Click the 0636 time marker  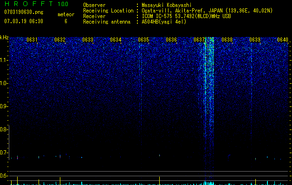pos(171,40)
